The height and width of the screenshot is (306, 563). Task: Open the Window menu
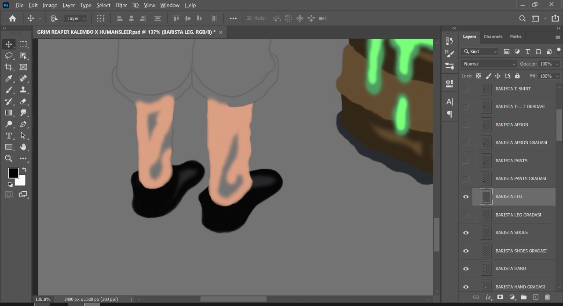click(x=170, y=5)
